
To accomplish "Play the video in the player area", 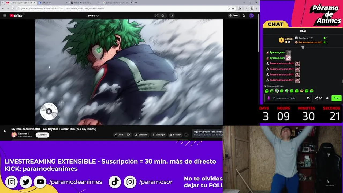I will click(129, 72).
